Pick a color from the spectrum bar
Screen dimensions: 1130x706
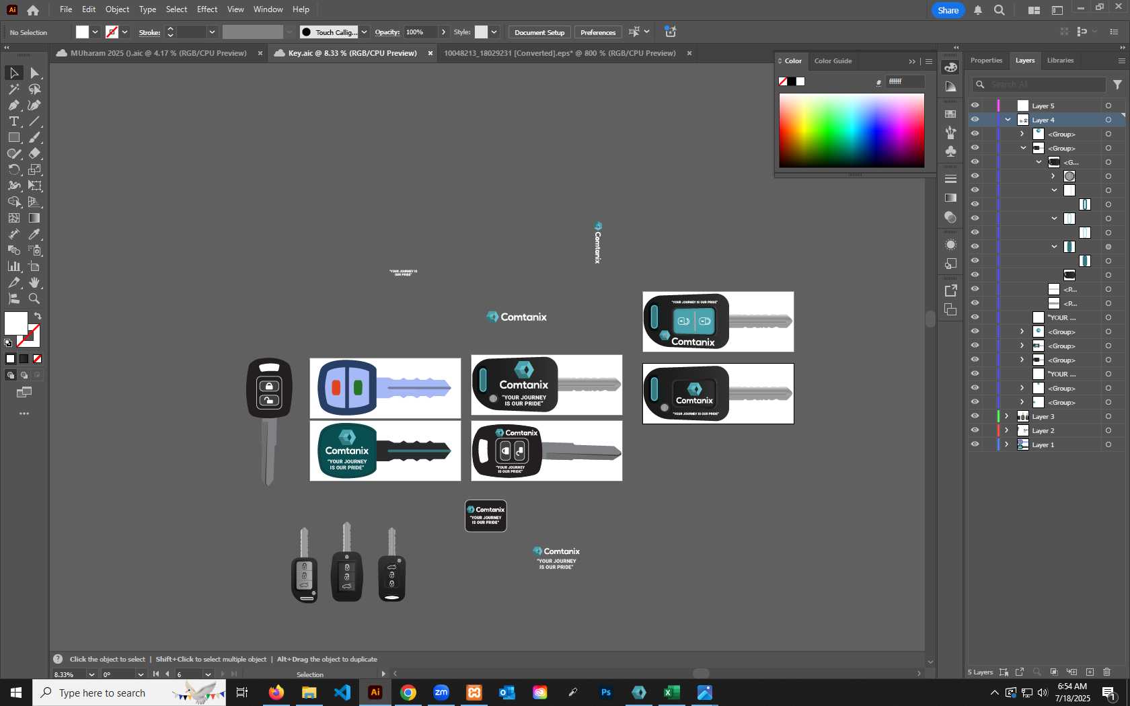coord(852,130)
